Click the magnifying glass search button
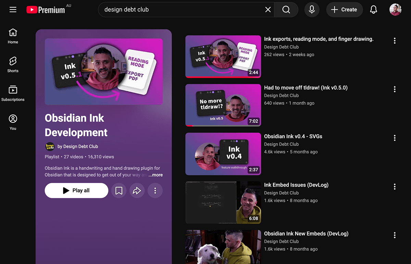 pos(286,10)
